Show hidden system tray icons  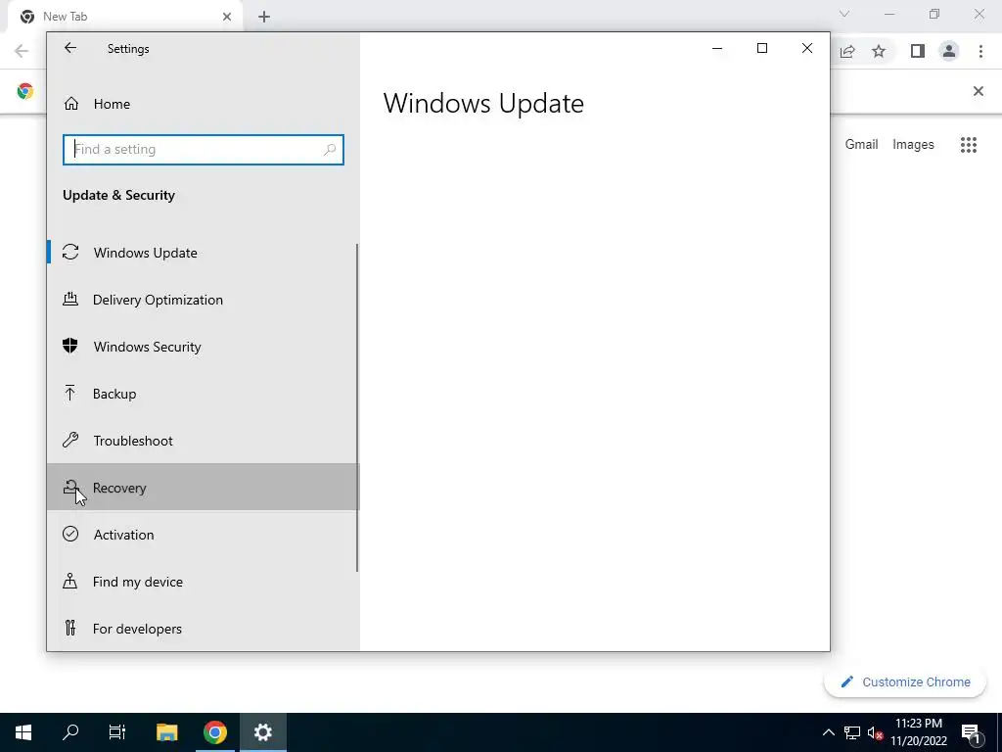[x=828, y=732]
